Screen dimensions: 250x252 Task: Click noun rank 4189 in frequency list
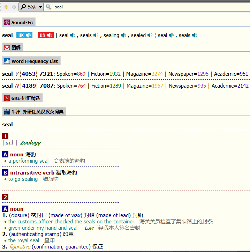pyautogui.click(x=29, y=86)
